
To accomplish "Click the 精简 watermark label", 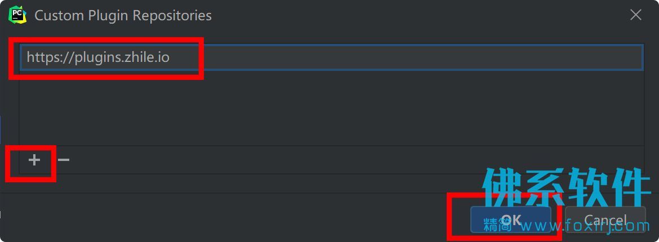I will pos(497,225).
